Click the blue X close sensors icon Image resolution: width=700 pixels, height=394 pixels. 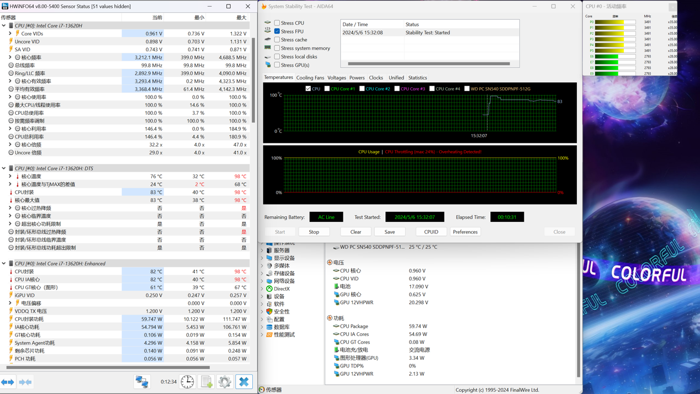pos(243,382)
